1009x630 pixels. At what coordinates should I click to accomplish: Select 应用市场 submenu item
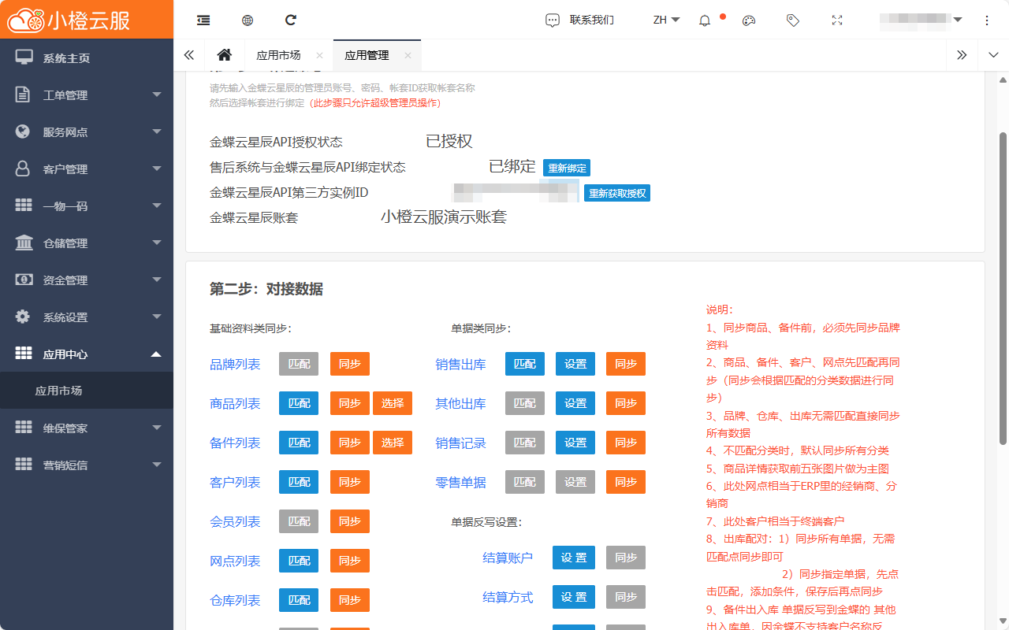coord(87,391)
